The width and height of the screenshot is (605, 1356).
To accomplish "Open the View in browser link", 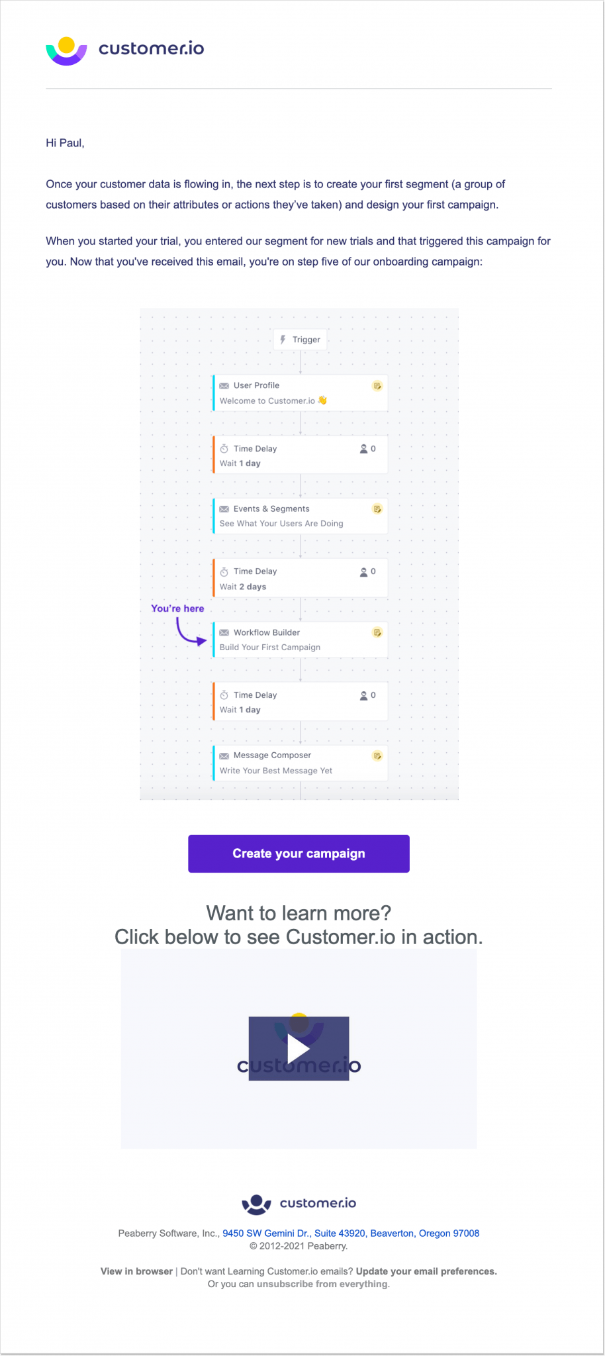I will 136,1271.
